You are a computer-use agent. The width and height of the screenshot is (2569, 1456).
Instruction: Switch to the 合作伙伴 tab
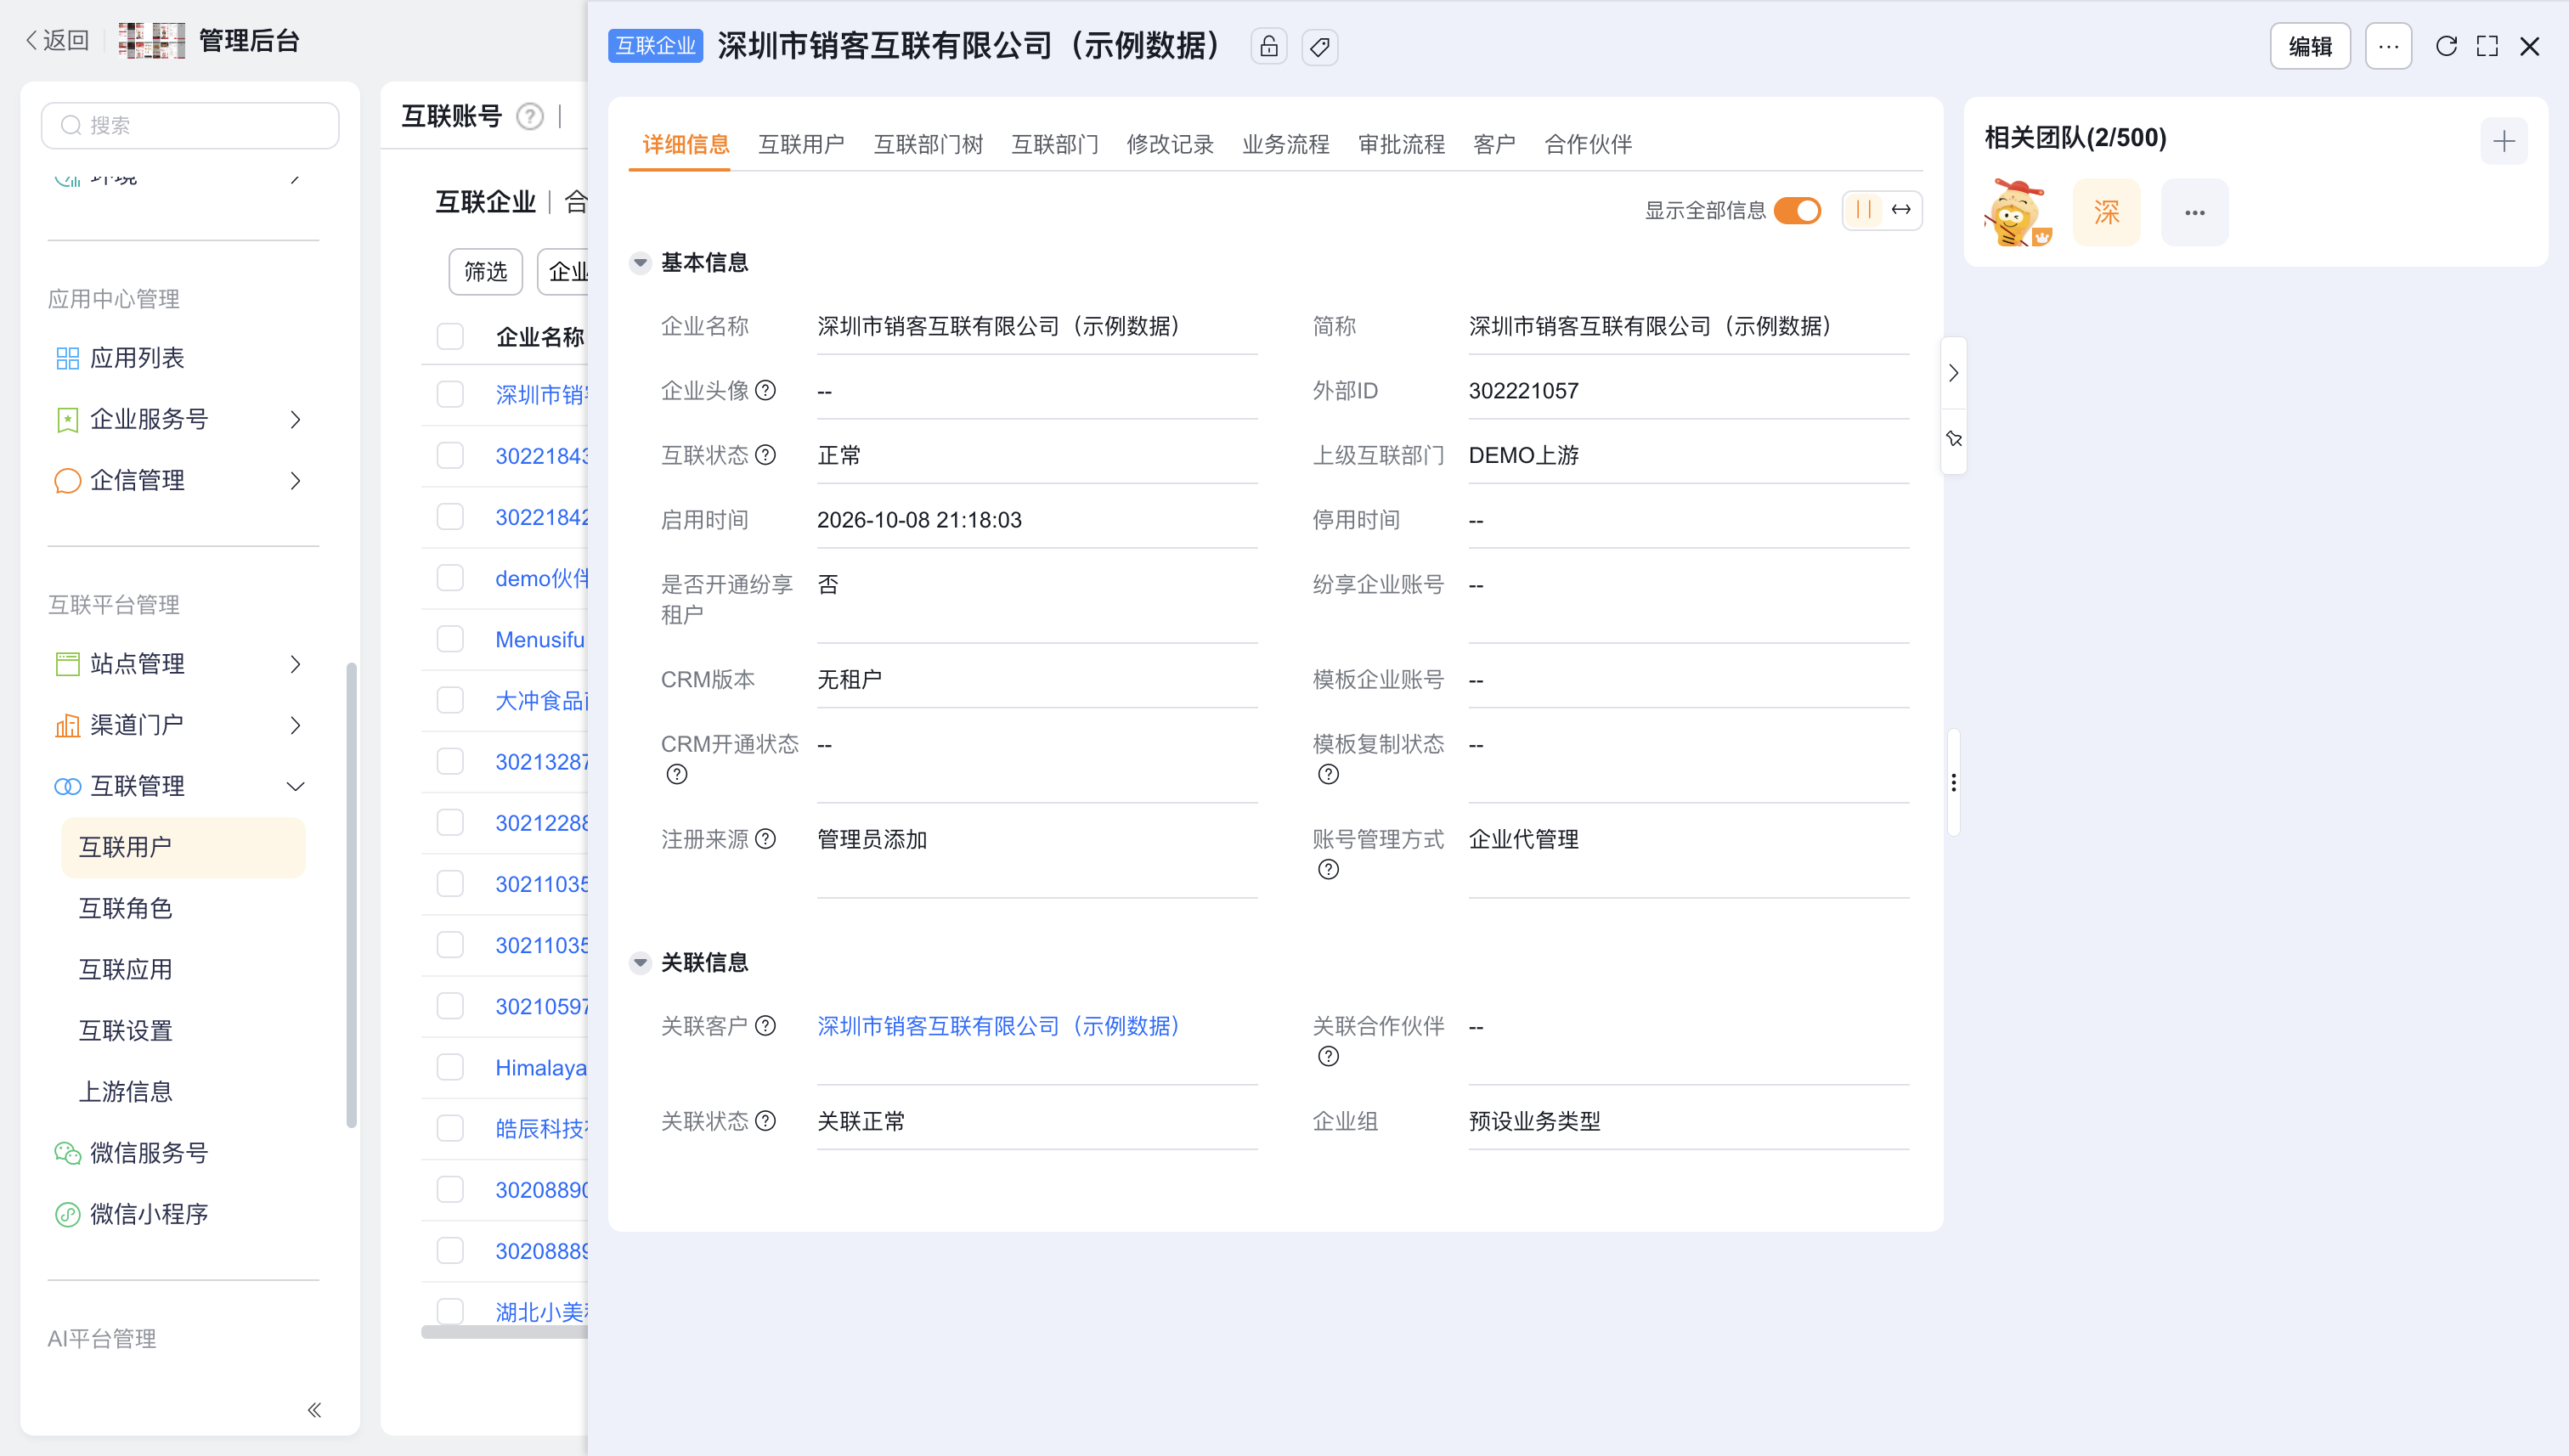tap(1588, 144)
